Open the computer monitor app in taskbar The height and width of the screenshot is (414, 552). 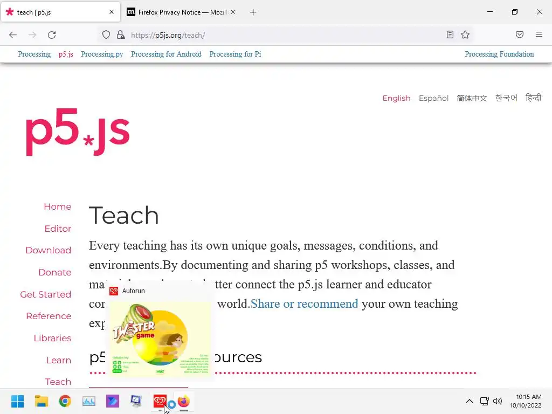click(x=136, y=401)
